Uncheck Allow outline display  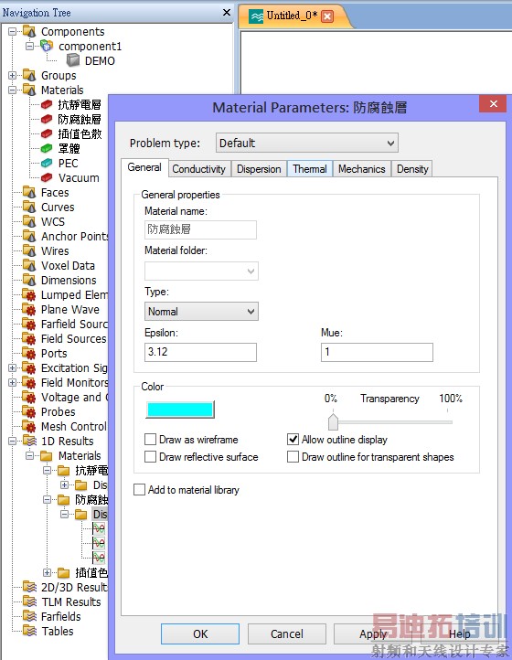click(293, 440)
